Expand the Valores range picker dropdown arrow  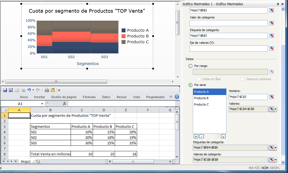pos(276,109)
